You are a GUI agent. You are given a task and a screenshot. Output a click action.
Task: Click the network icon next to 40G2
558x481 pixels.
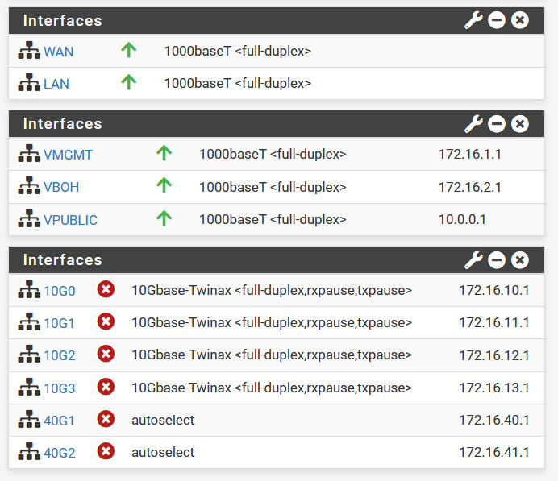29,452
